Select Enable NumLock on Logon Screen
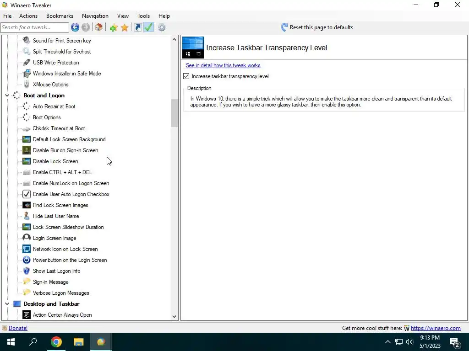The height and width of the screenshot is (351, 469). click(x=71, y=183)
